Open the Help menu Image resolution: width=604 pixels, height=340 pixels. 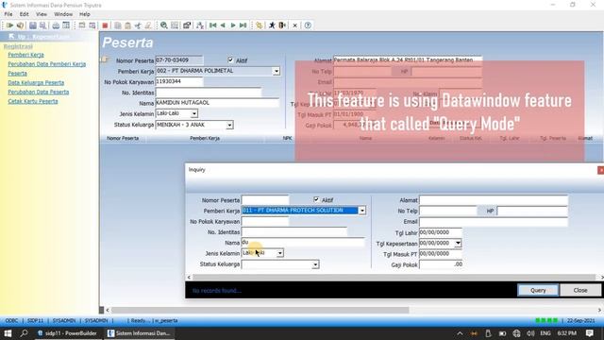[84, 14]
